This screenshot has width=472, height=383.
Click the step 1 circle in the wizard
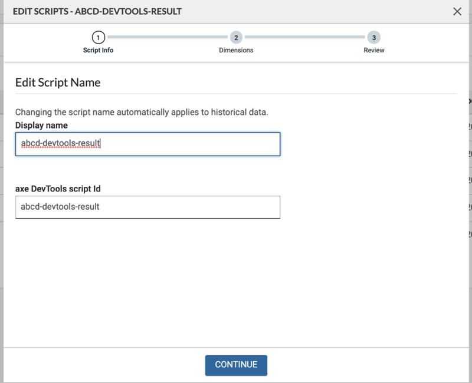(99, 37)
